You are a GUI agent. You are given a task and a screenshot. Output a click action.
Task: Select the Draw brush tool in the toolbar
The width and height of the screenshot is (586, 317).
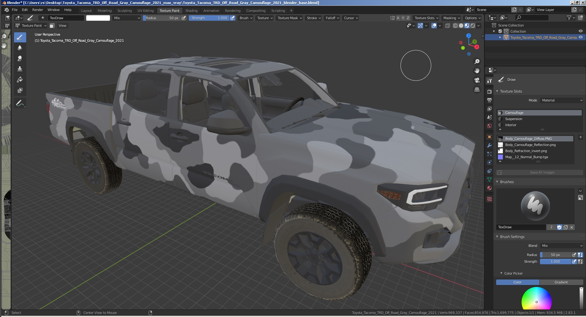(x=20, y=37)
